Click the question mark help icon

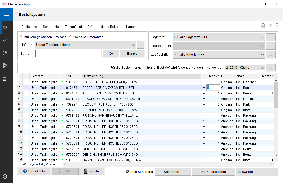click(277, 25)
